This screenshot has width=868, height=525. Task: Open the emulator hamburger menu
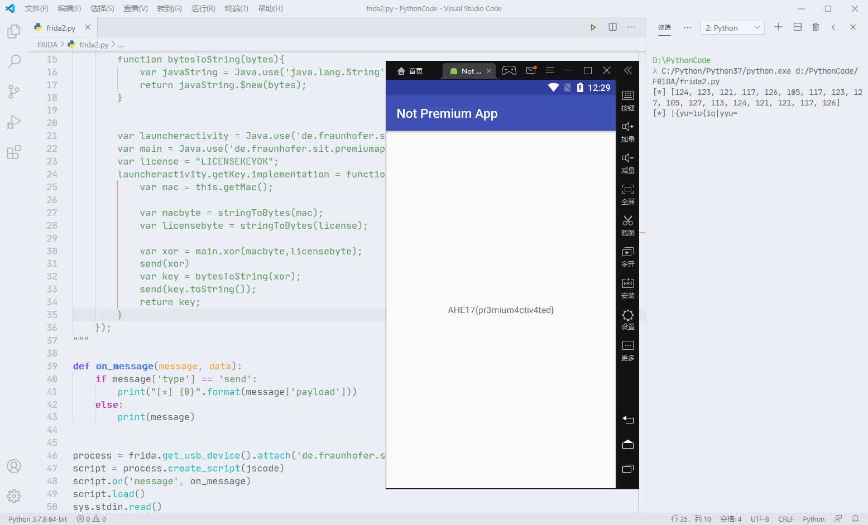click(550, 70)
